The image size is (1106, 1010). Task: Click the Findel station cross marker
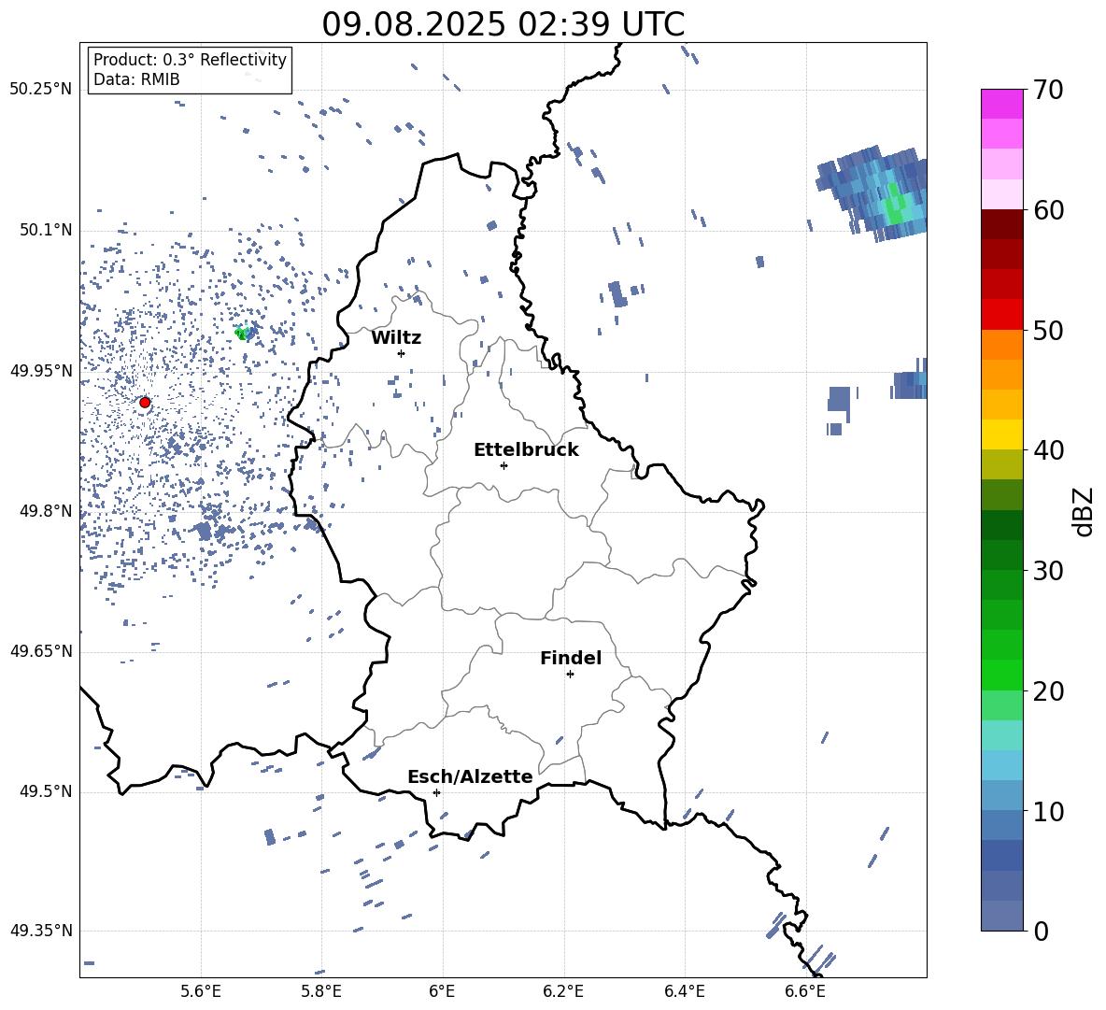[570, 675]
